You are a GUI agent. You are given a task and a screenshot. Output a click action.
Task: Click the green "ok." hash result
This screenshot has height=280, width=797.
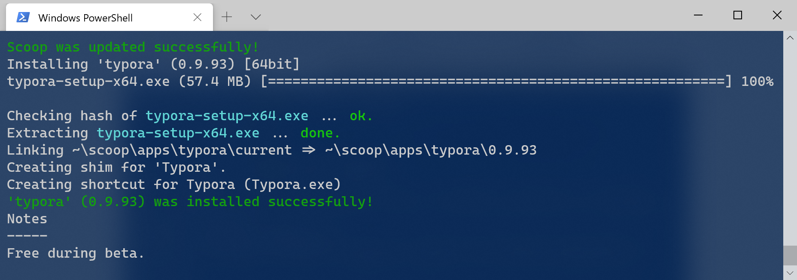tap(361, 116)
